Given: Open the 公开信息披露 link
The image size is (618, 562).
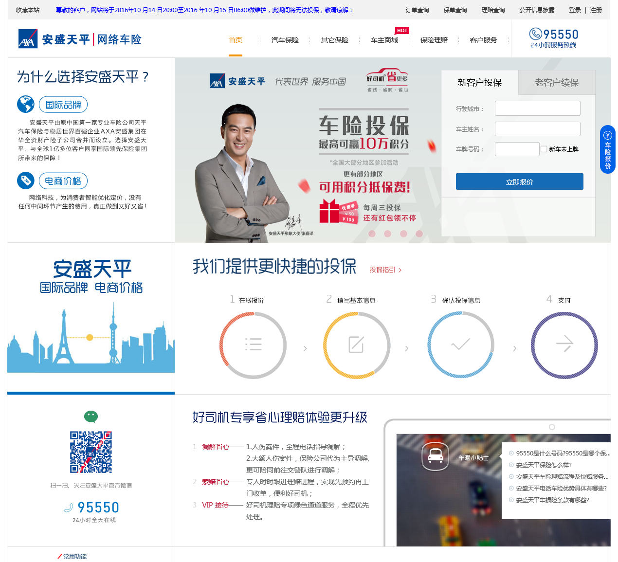Looking at the screenshot, I should (x=537, y=10).
